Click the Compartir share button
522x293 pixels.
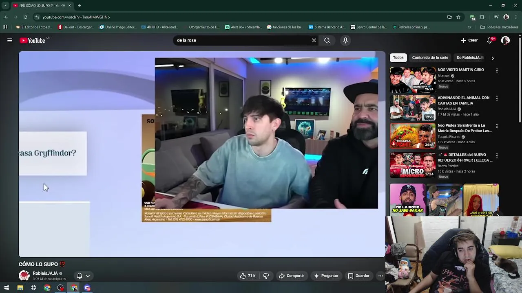click(x=291, y=276)
